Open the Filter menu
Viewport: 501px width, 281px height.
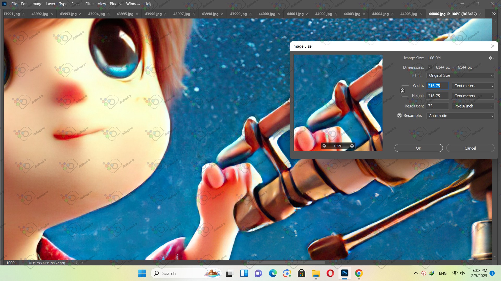90,4
